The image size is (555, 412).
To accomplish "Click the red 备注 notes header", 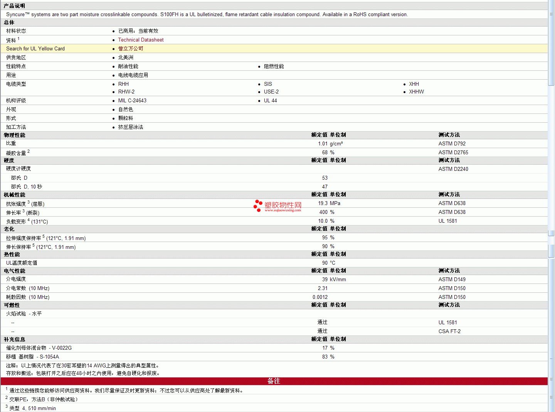I will click(x=274, y=381).
